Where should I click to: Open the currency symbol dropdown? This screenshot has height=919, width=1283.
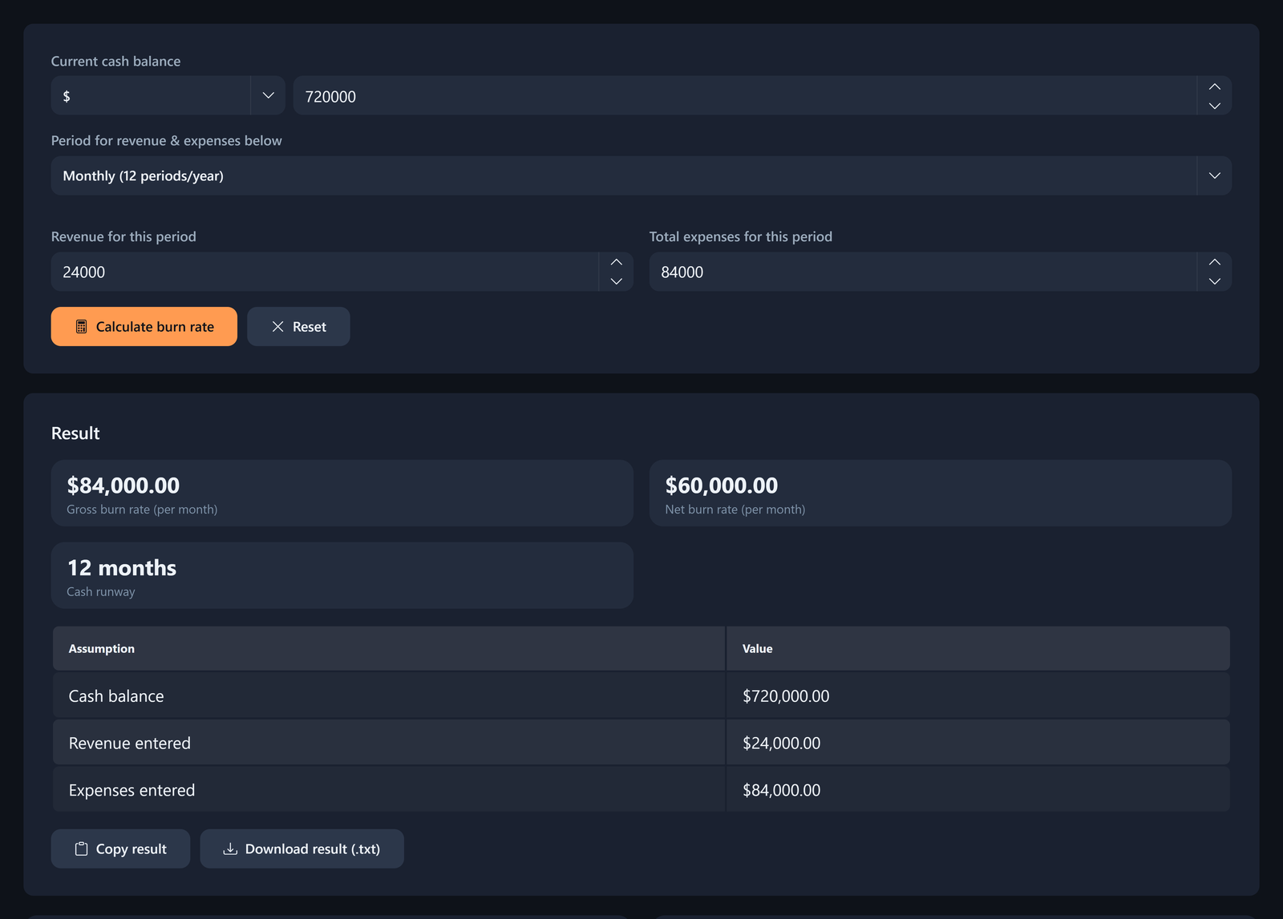[168, 95]
